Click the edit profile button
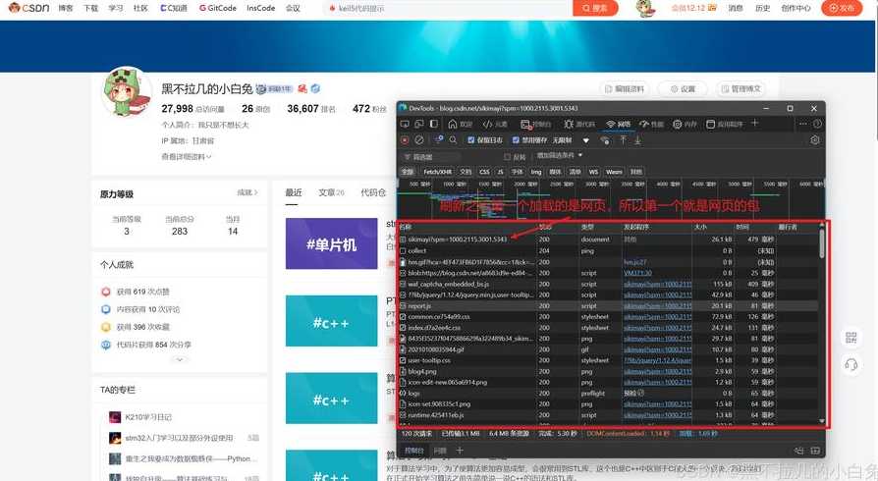Viewport: 878px width, 481px height. point(625,88)
